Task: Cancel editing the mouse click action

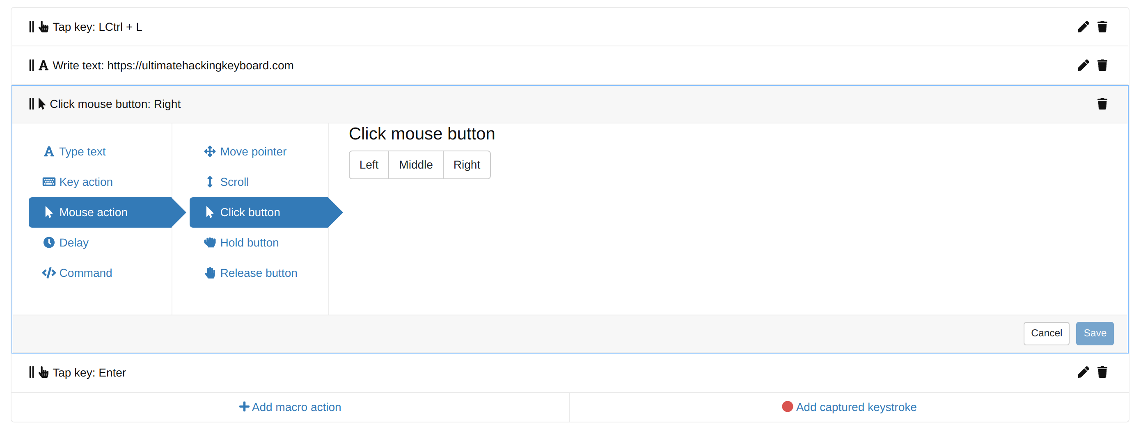Action: point(1046,333)
